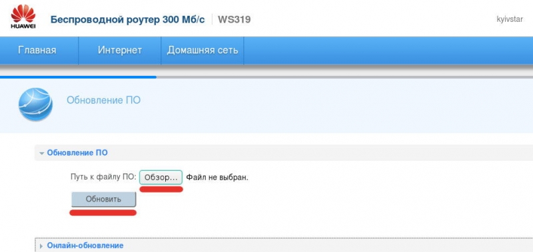This screenshot has height=252, width=533.
Task: Click the Обновить button
Action: [x=103, y=199]
